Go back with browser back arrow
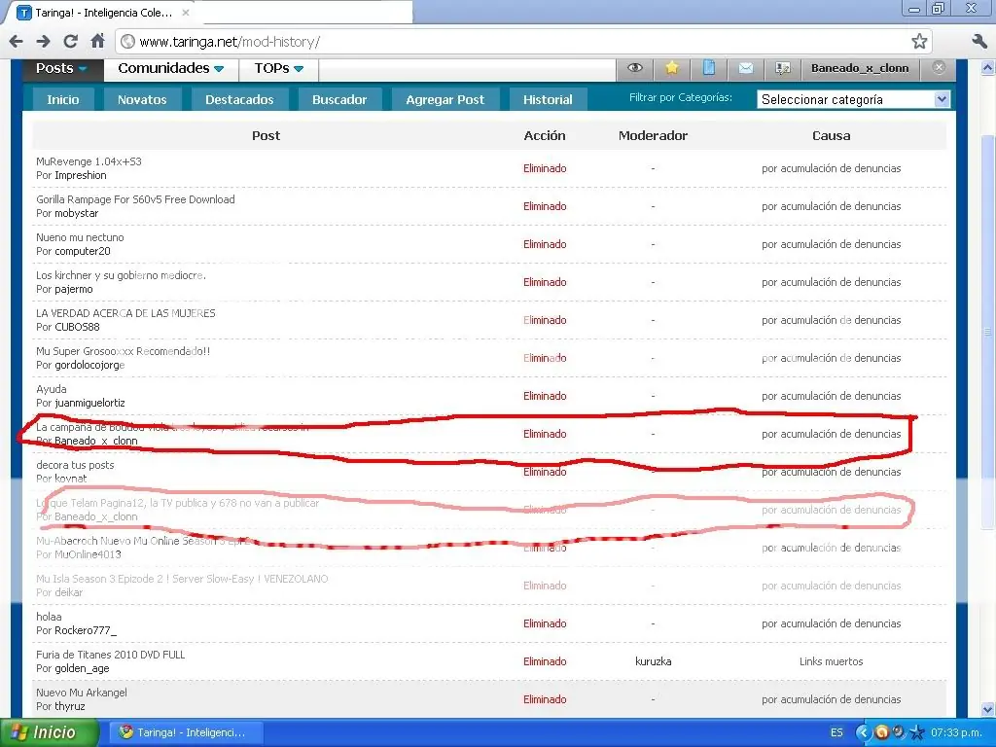996x747 pixels. [16, 42]
